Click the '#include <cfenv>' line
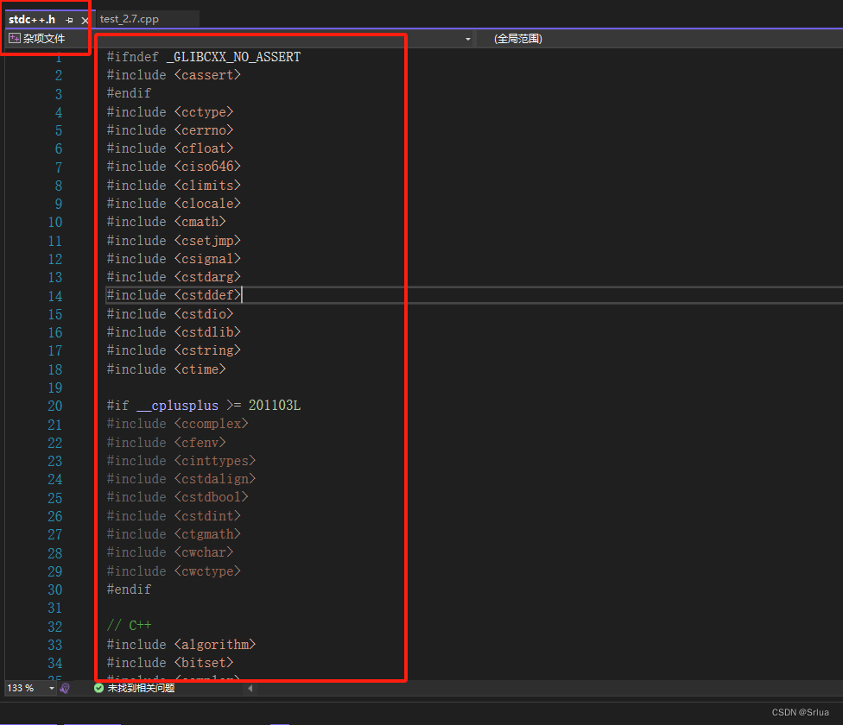The image size is (843, 725). point(166,442)
